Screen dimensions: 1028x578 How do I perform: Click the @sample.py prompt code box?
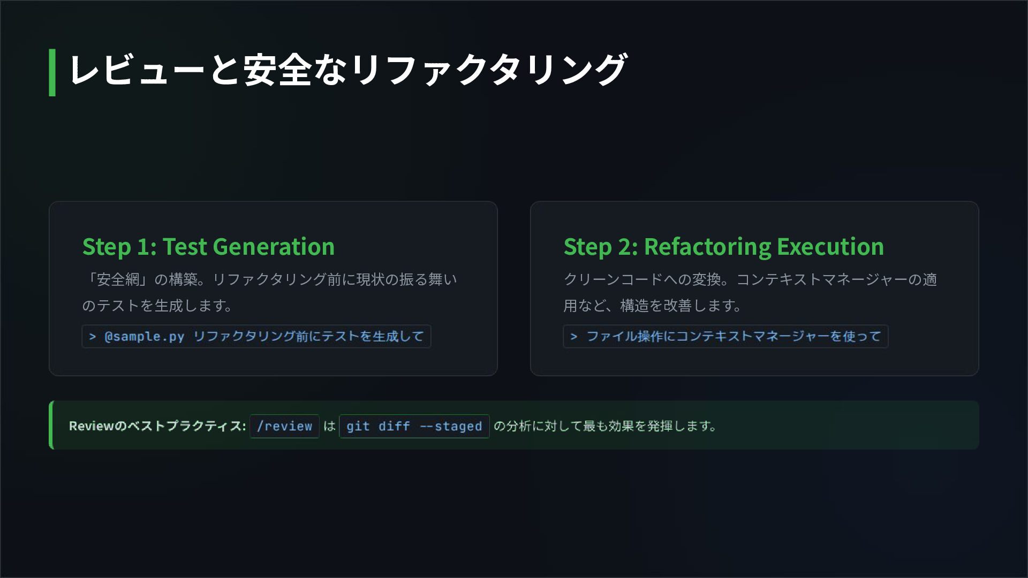(x=256, y=337)
